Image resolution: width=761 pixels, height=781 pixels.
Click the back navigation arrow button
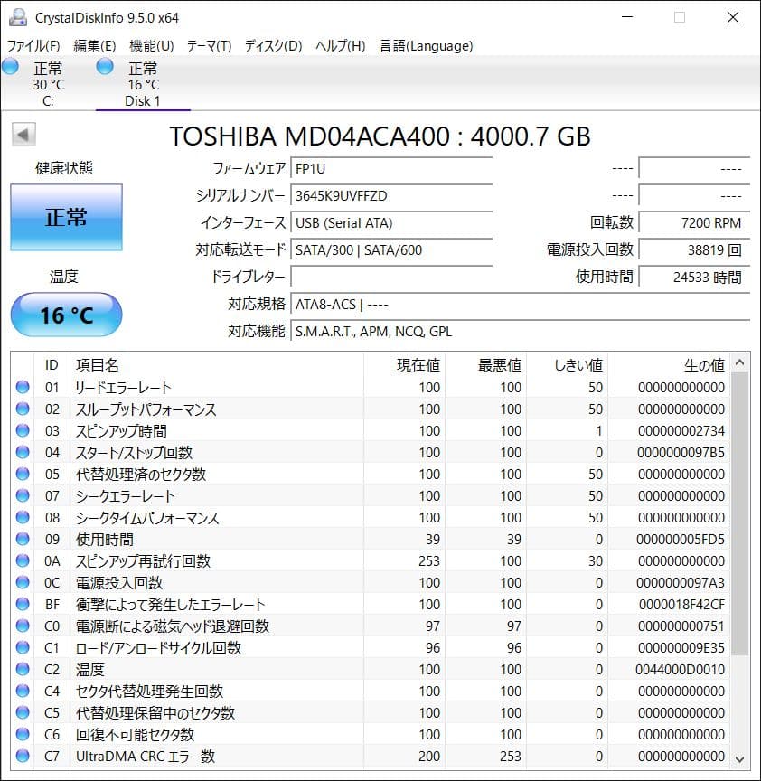pyautogui.click(x=23, y=133)
